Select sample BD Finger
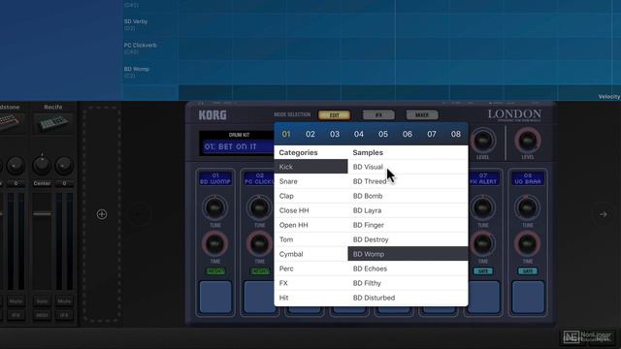621x349 pixels. tap(408, 225)
